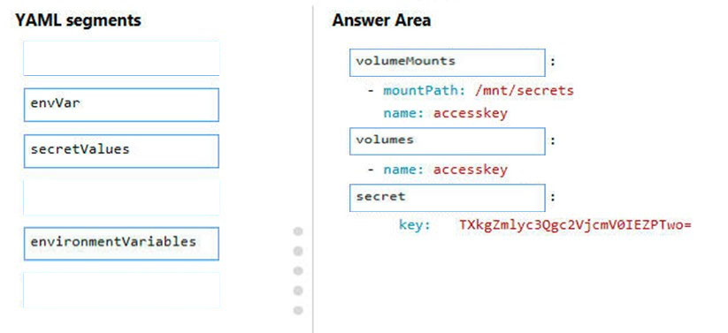Select the secretValues YAML segment

121,151
